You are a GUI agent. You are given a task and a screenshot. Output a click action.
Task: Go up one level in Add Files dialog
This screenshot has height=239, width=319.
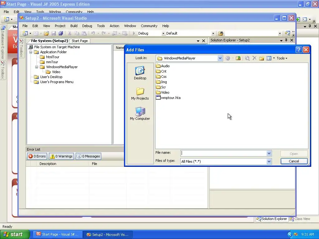pyautogui.click(x=238, y=58)
